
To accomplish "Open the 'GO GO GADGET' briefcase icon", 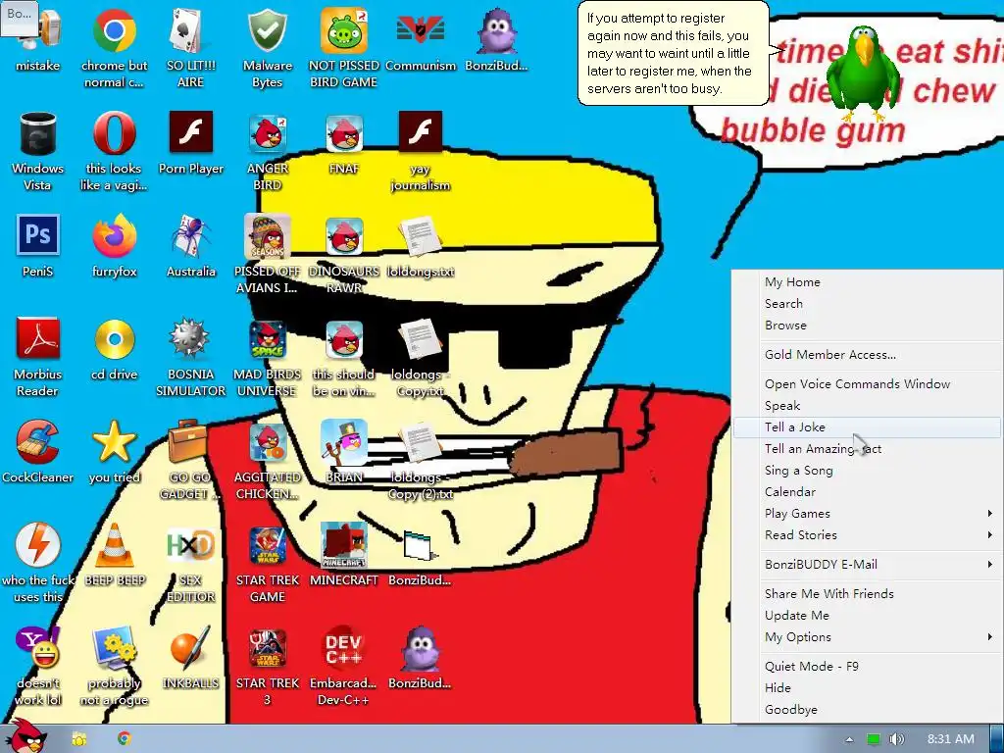I will coord(187,442).
